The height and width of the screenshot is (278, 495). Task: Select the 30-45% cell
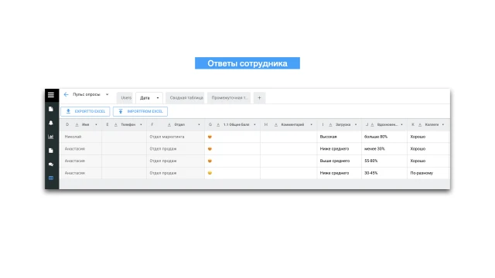[384, 173]
